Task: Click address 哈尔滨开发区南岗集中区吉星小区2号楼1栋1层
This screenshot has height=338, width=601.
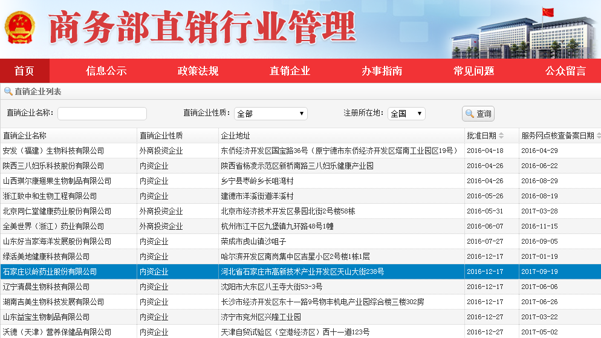Action: pos(295,256)
